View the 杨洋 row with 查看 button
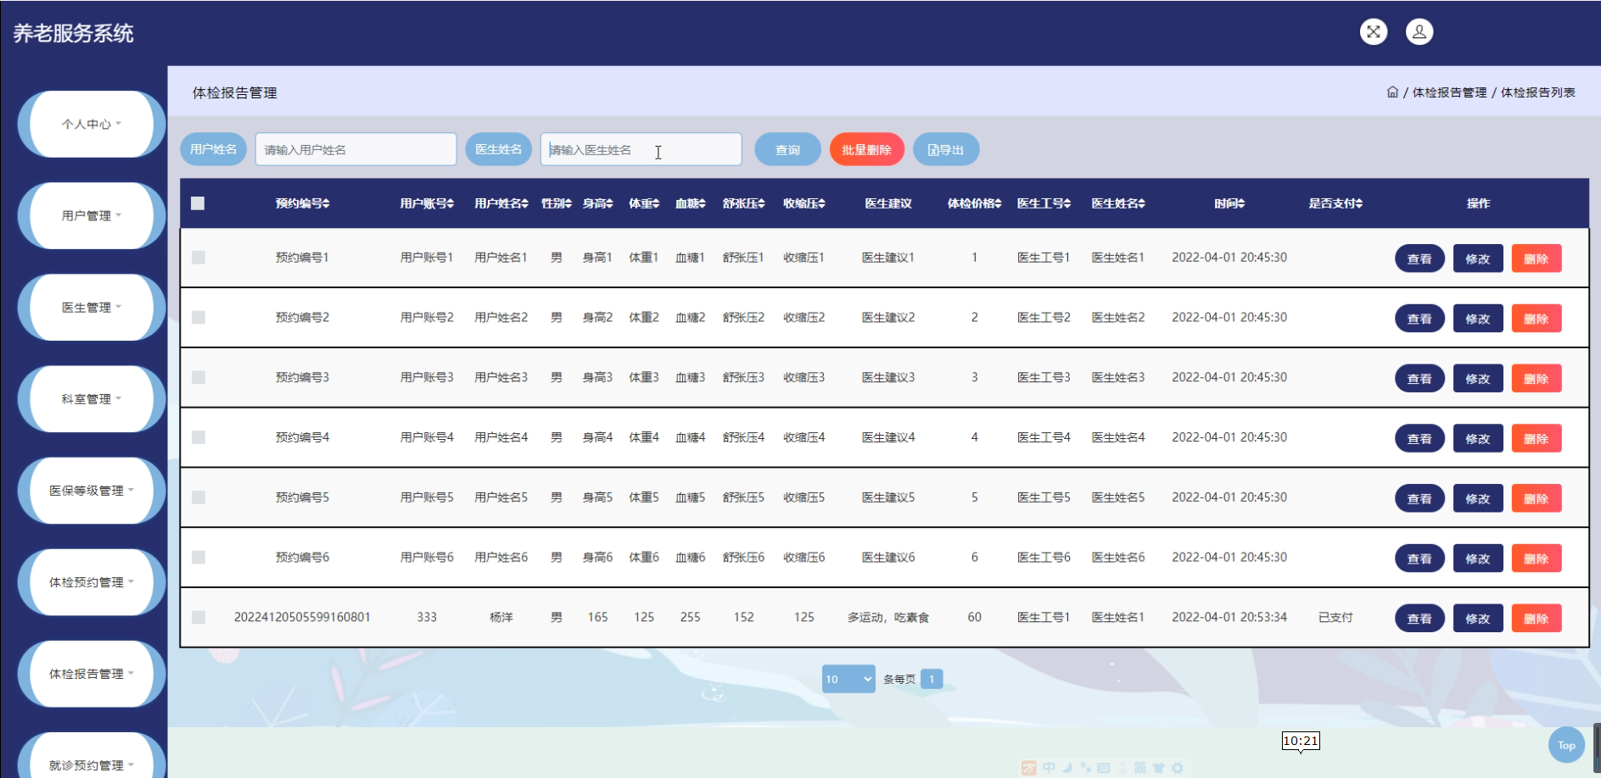1601x778 pixels. pyautogui.click(x=1419, y=619)
